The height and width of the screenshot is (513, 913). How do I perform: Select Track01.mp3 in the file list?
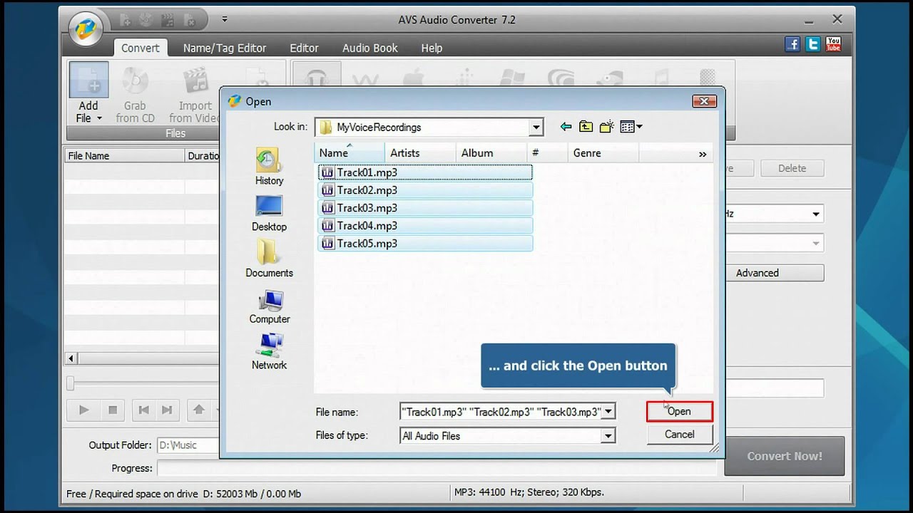point(425,172)
